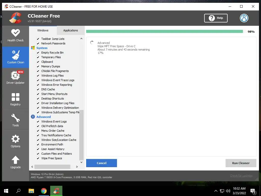Click 'Wipe MFT Free Space - Drive C' text
Screen dimensions: 261x196
click(116, 46)
